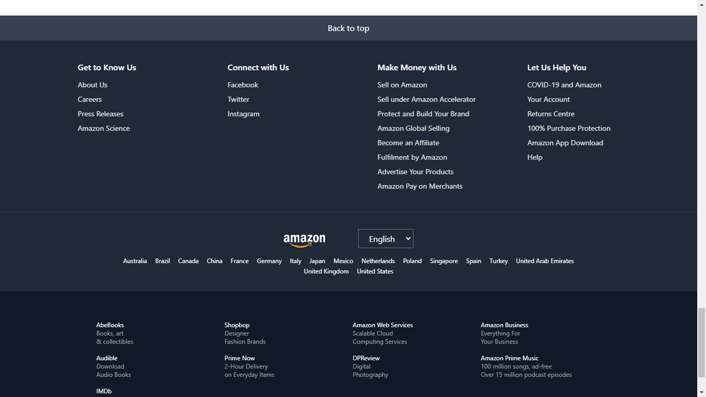
Task: Select United Kingdom country link
Action: coord(326,271)
